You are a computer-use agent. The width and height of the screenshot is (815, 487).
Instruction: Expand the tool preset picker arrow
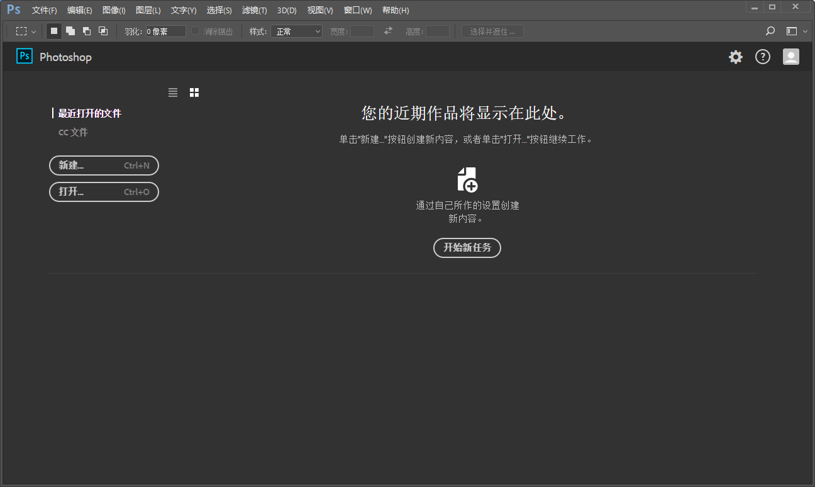[34, 31]
